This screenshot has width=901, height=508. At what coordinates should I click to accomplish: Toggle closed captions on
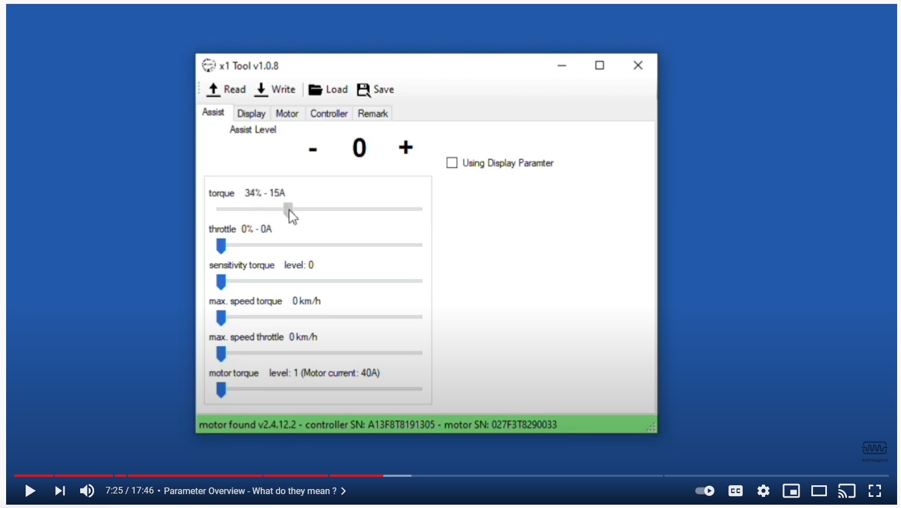coord(735,491)
